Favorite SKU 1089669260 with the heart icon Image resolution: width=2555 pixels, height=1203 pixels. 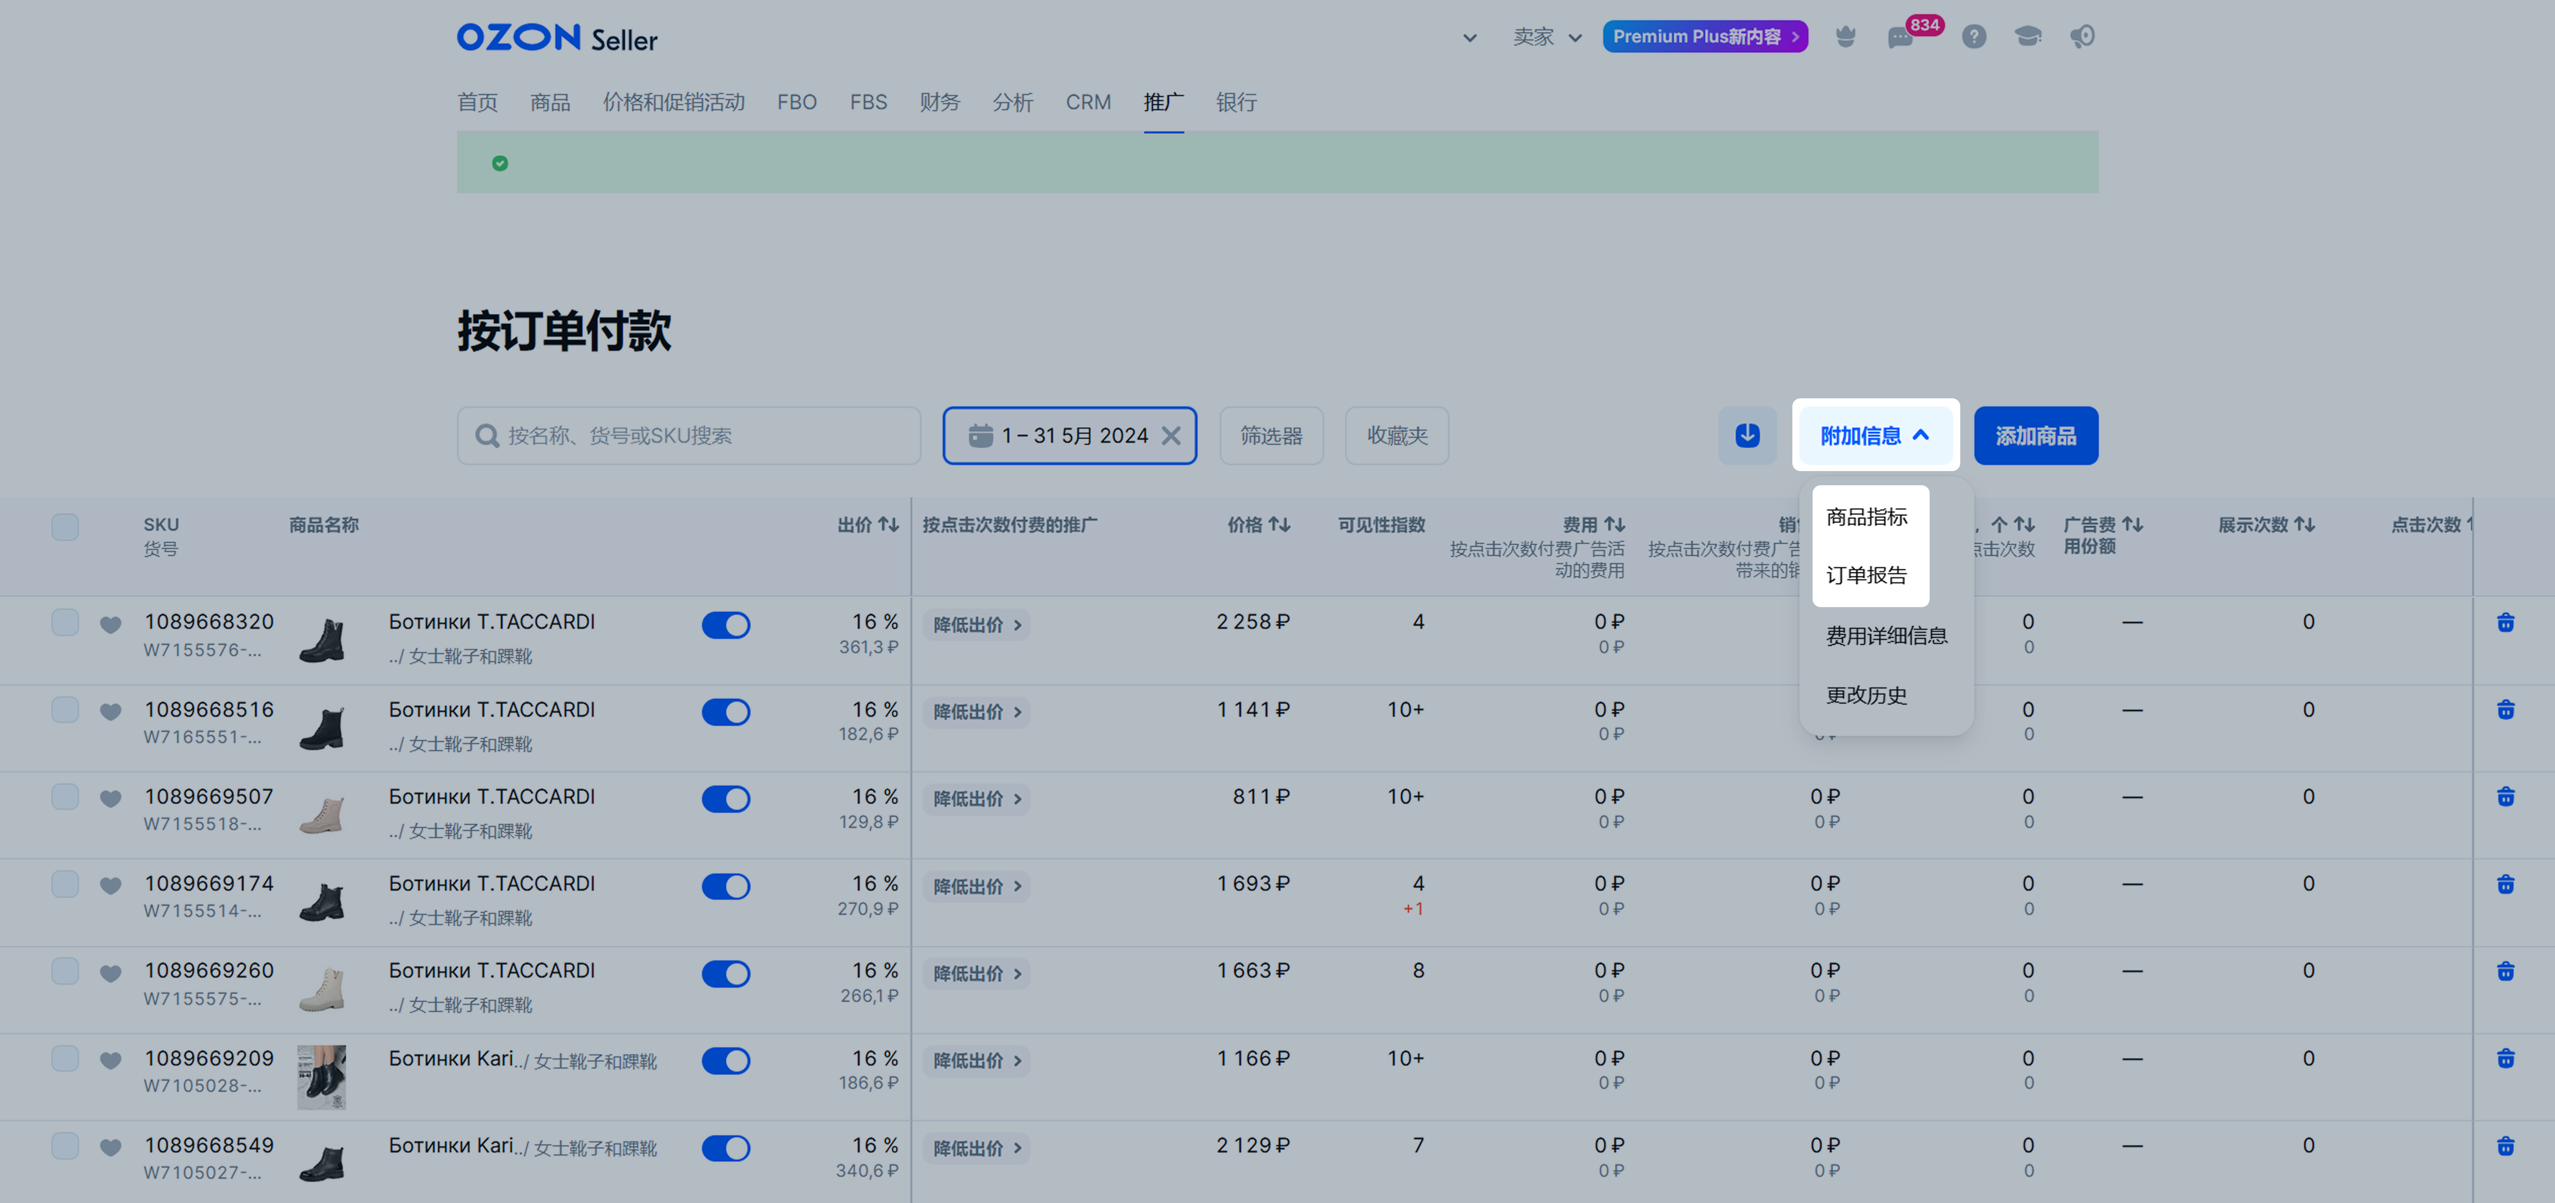point(110,973)
